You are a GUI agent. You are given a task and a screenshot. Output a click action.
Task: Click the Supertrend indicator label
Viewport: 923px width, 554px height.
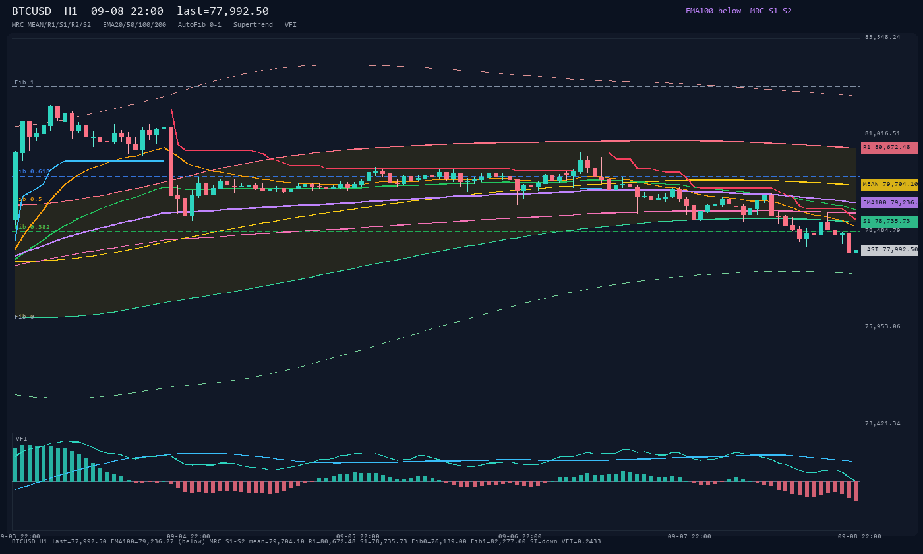click(x=253, y=25)
